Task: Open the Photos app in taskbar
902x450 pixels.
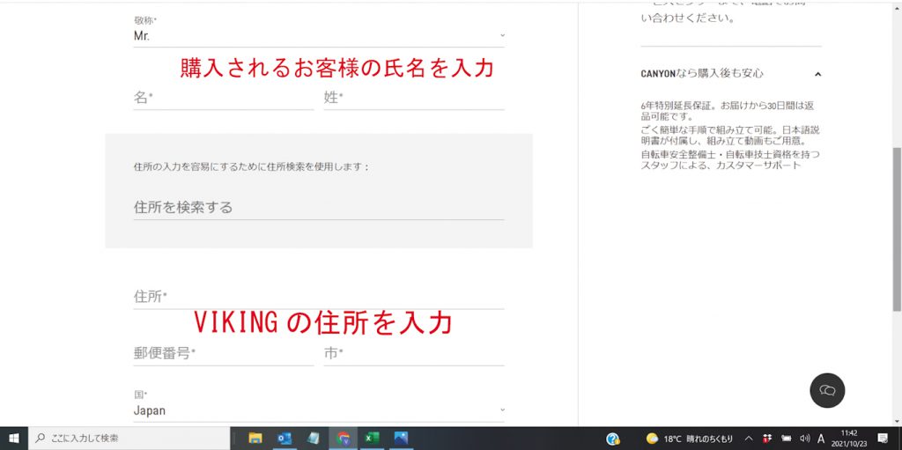Action: [401, 438]
